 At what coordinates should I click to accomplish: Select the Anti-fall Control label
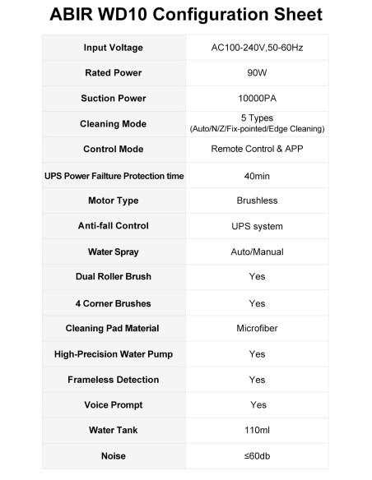(x=114, y=225)
